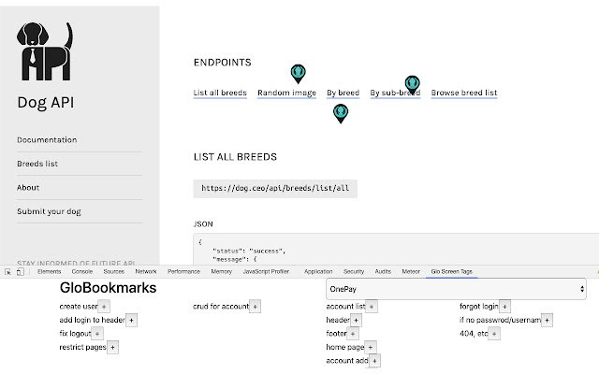Open the Application tab
The height and width of the screenshot is (374, 599).
click(318, 272)
